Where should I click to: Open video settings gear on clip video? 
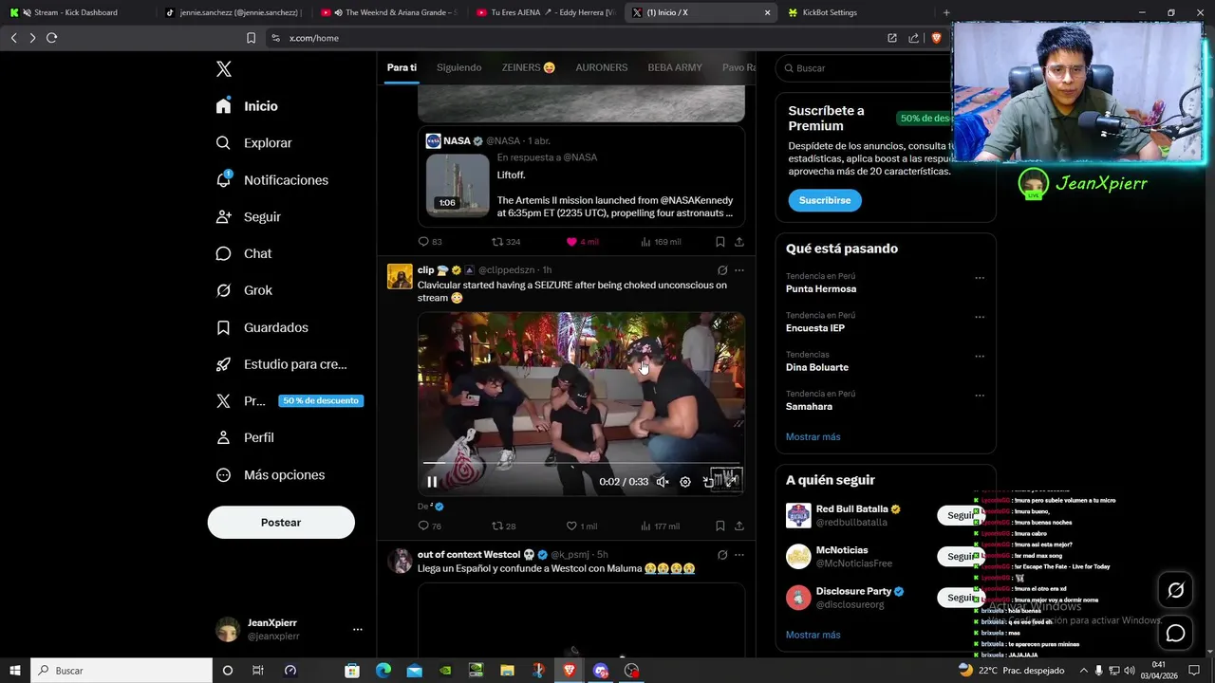click(685, 482)
